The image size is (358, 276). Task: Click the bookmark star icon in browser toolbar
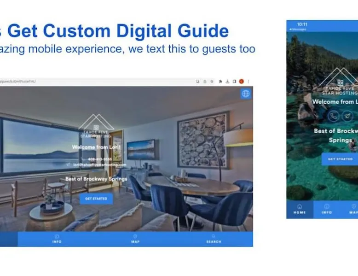click(212, 82)
